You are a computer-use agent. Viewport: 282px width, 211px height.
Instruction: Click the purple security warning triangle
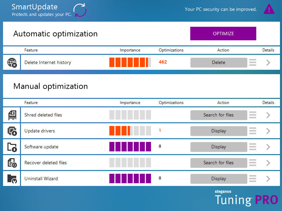point(269,9)
